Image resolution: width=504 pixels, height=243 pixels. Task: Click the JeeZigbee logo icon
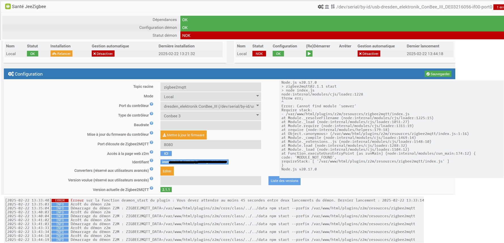[x=8, y=6]
